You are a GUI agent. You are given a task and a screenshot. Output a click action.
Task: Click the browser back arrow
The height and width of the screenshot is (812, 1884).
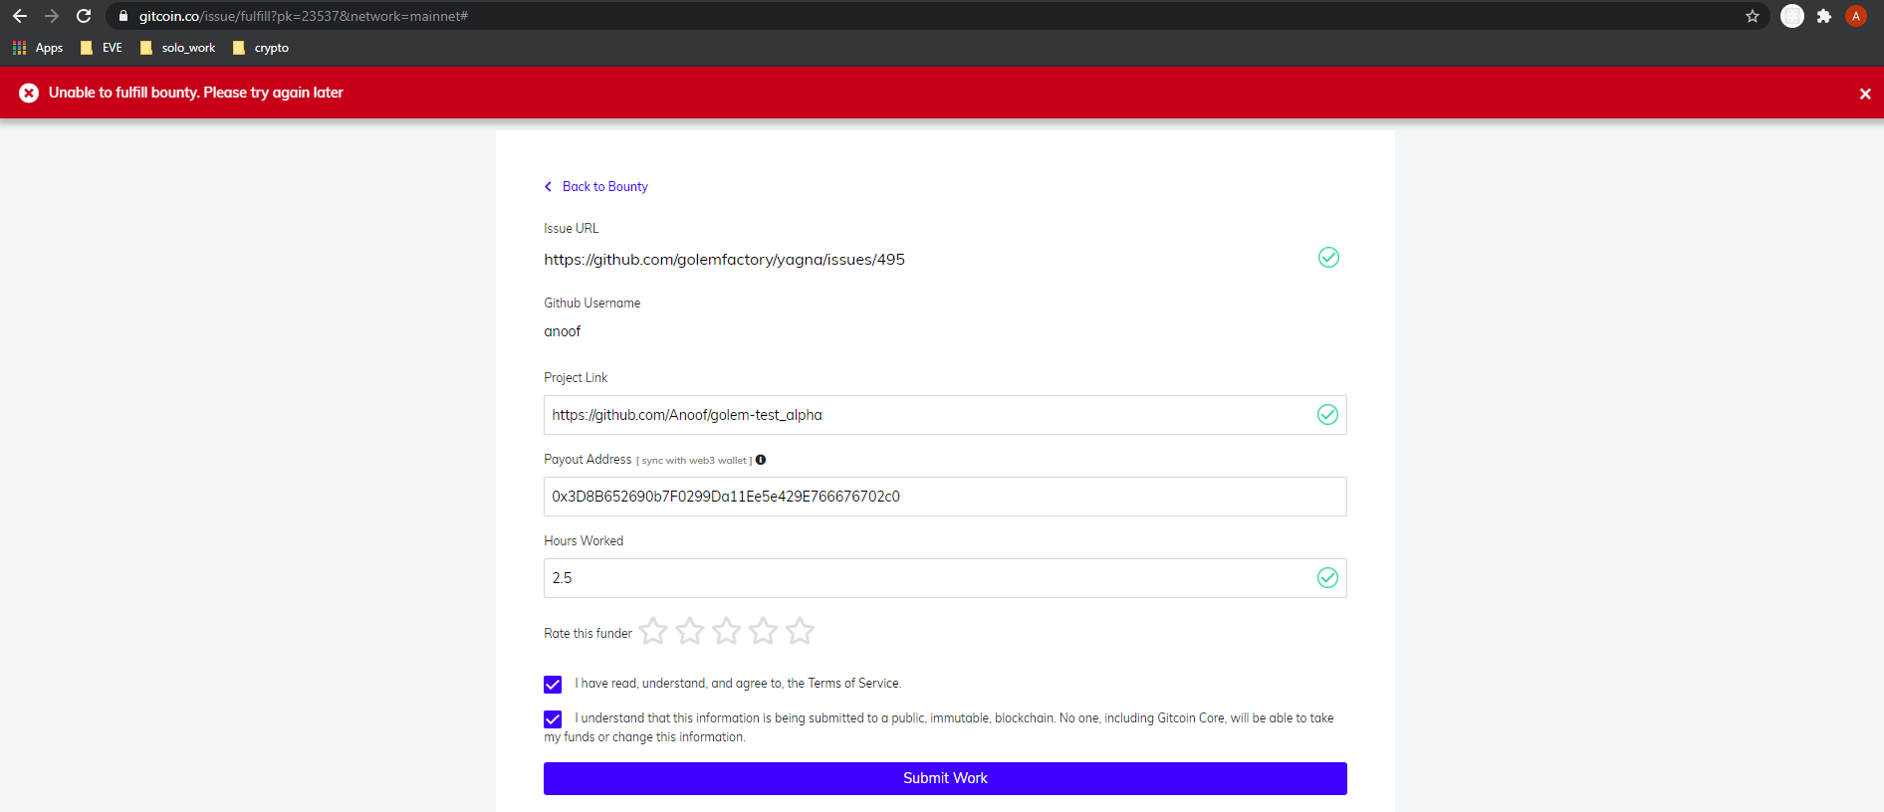[x=20, y=16]
